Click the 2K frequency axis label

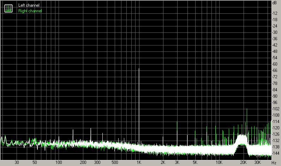coord(163,162)
